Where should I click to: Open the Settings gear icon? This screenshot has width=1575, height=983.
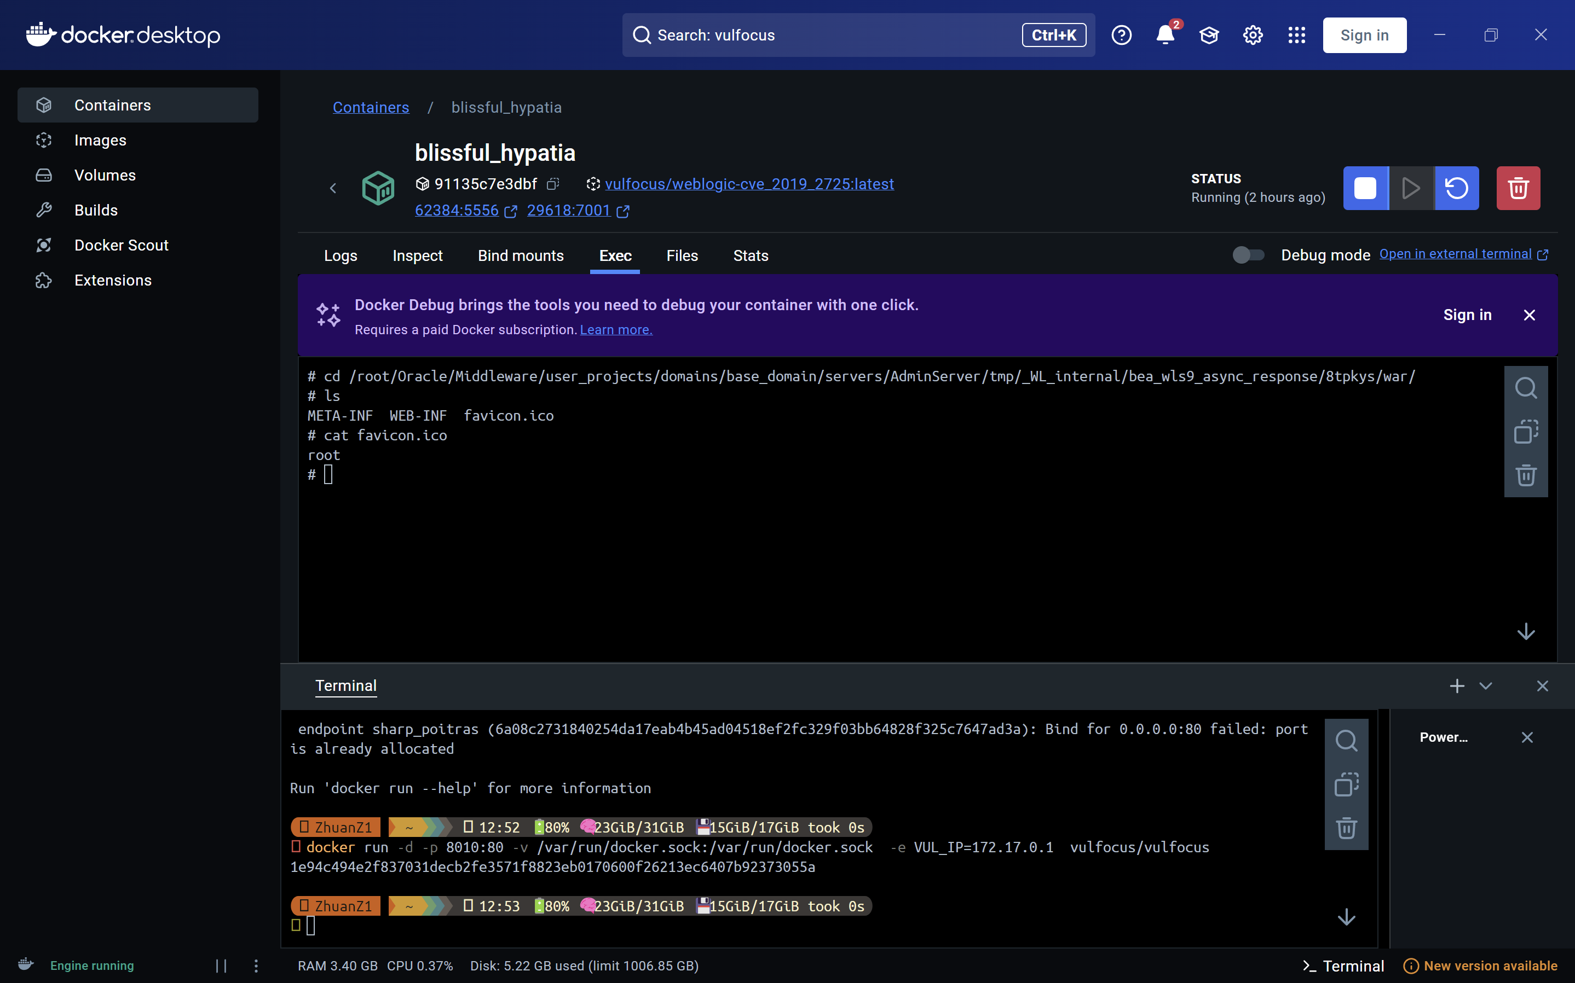[x=1253, y=35]
